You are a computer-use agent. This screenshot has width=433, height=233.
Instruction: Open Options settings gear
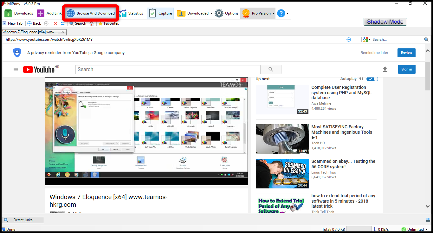point(226,13)
